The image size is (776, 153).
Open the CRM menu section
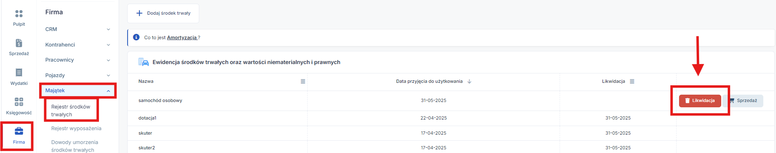click(x=78, y=29)
